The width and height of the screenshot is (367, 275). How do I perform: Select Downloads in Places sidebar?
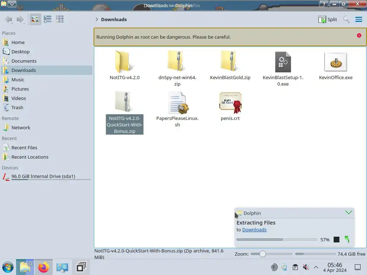click(x=46, y=71)
